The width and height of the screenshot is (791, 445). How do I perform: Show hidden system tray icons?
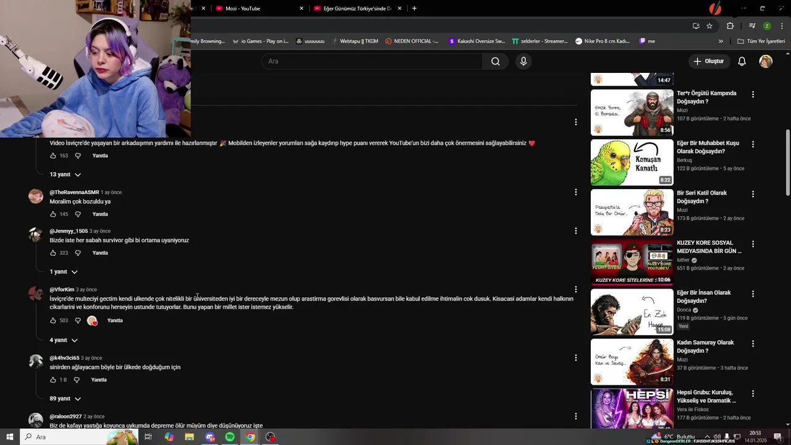pos(708,436)
